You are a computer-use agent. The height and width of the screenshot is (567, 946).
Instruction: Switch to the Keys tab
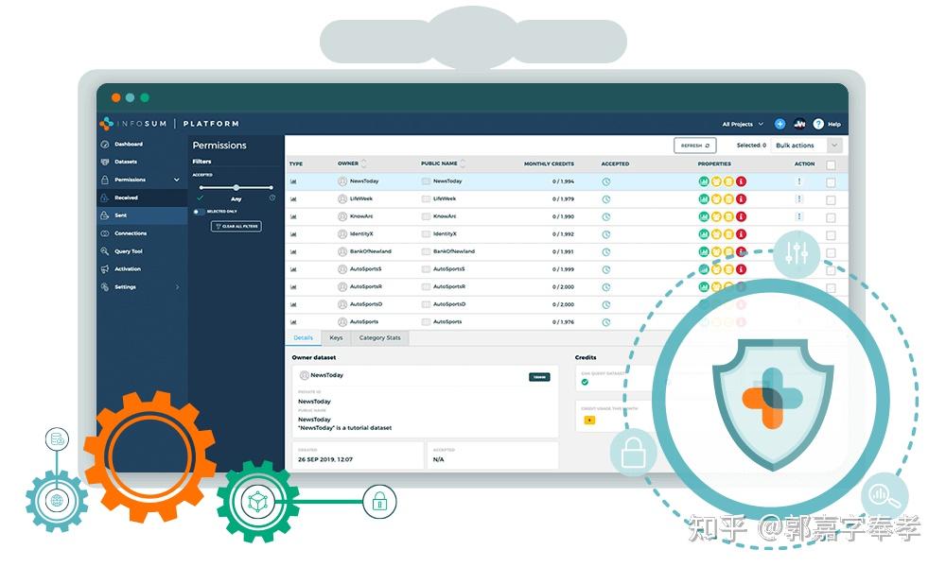[x=336, y=338]
